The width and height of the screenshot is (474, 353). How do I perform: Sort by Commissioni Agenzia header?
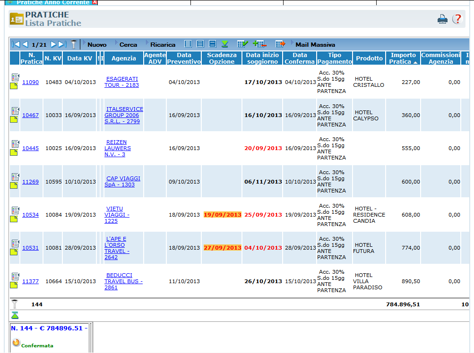pyautogui.click(x=441, y=58)
